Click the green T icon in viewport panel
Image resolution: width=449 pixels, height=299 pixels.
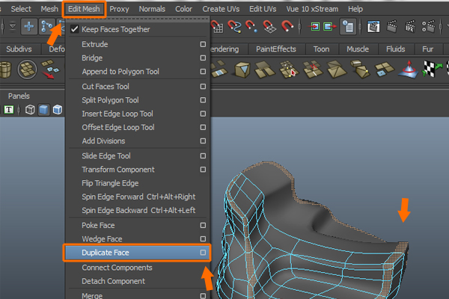[x=9, y=110]
